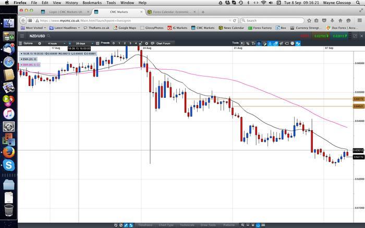Open Skype from the Dock
The image size is (365, 228).
(9, 165)
